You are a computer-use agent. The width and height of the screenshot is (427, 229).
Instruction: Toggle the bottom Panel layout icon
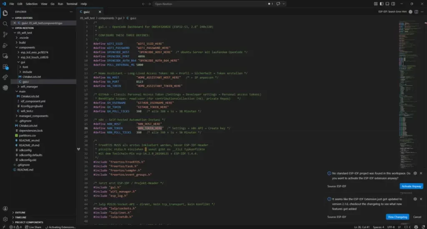click(387, 4)
